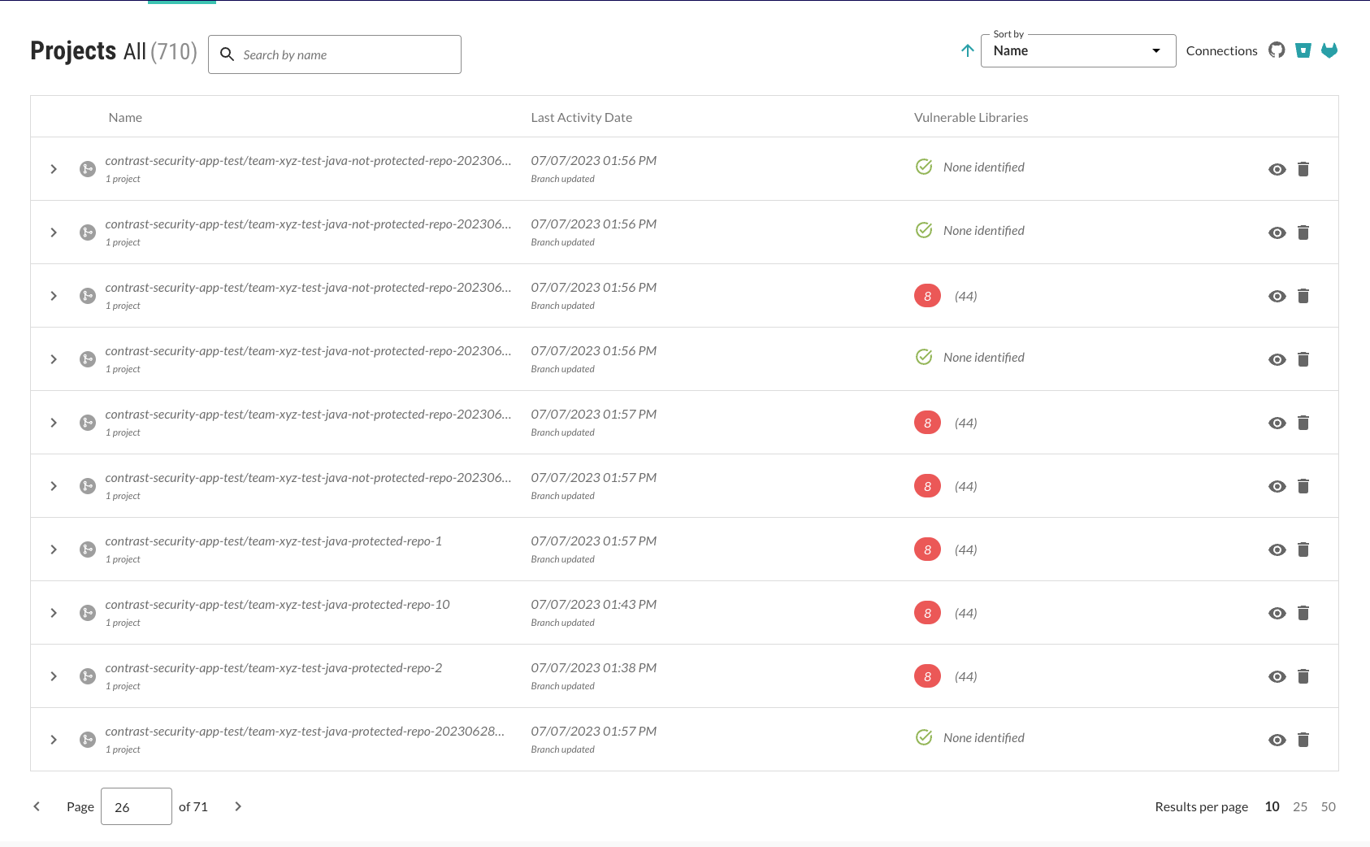The height and width of the screenshot is (847, 1370).
Task: Expand the protected-repo-1 row
Action: tap(54, 549)
